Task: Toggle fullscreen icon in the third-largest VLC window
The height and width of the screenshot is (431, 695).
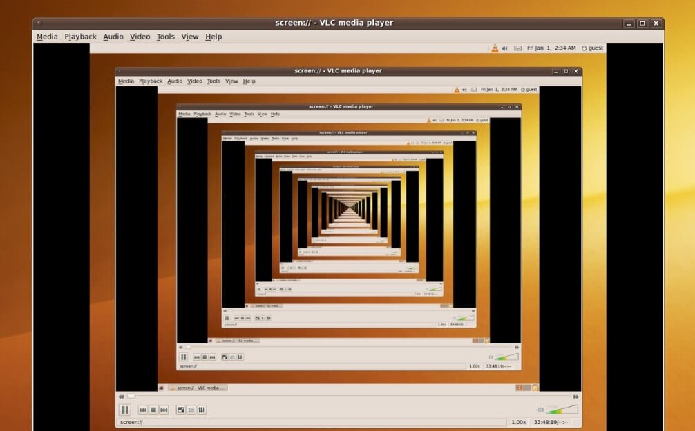Action: pos(225,357)
